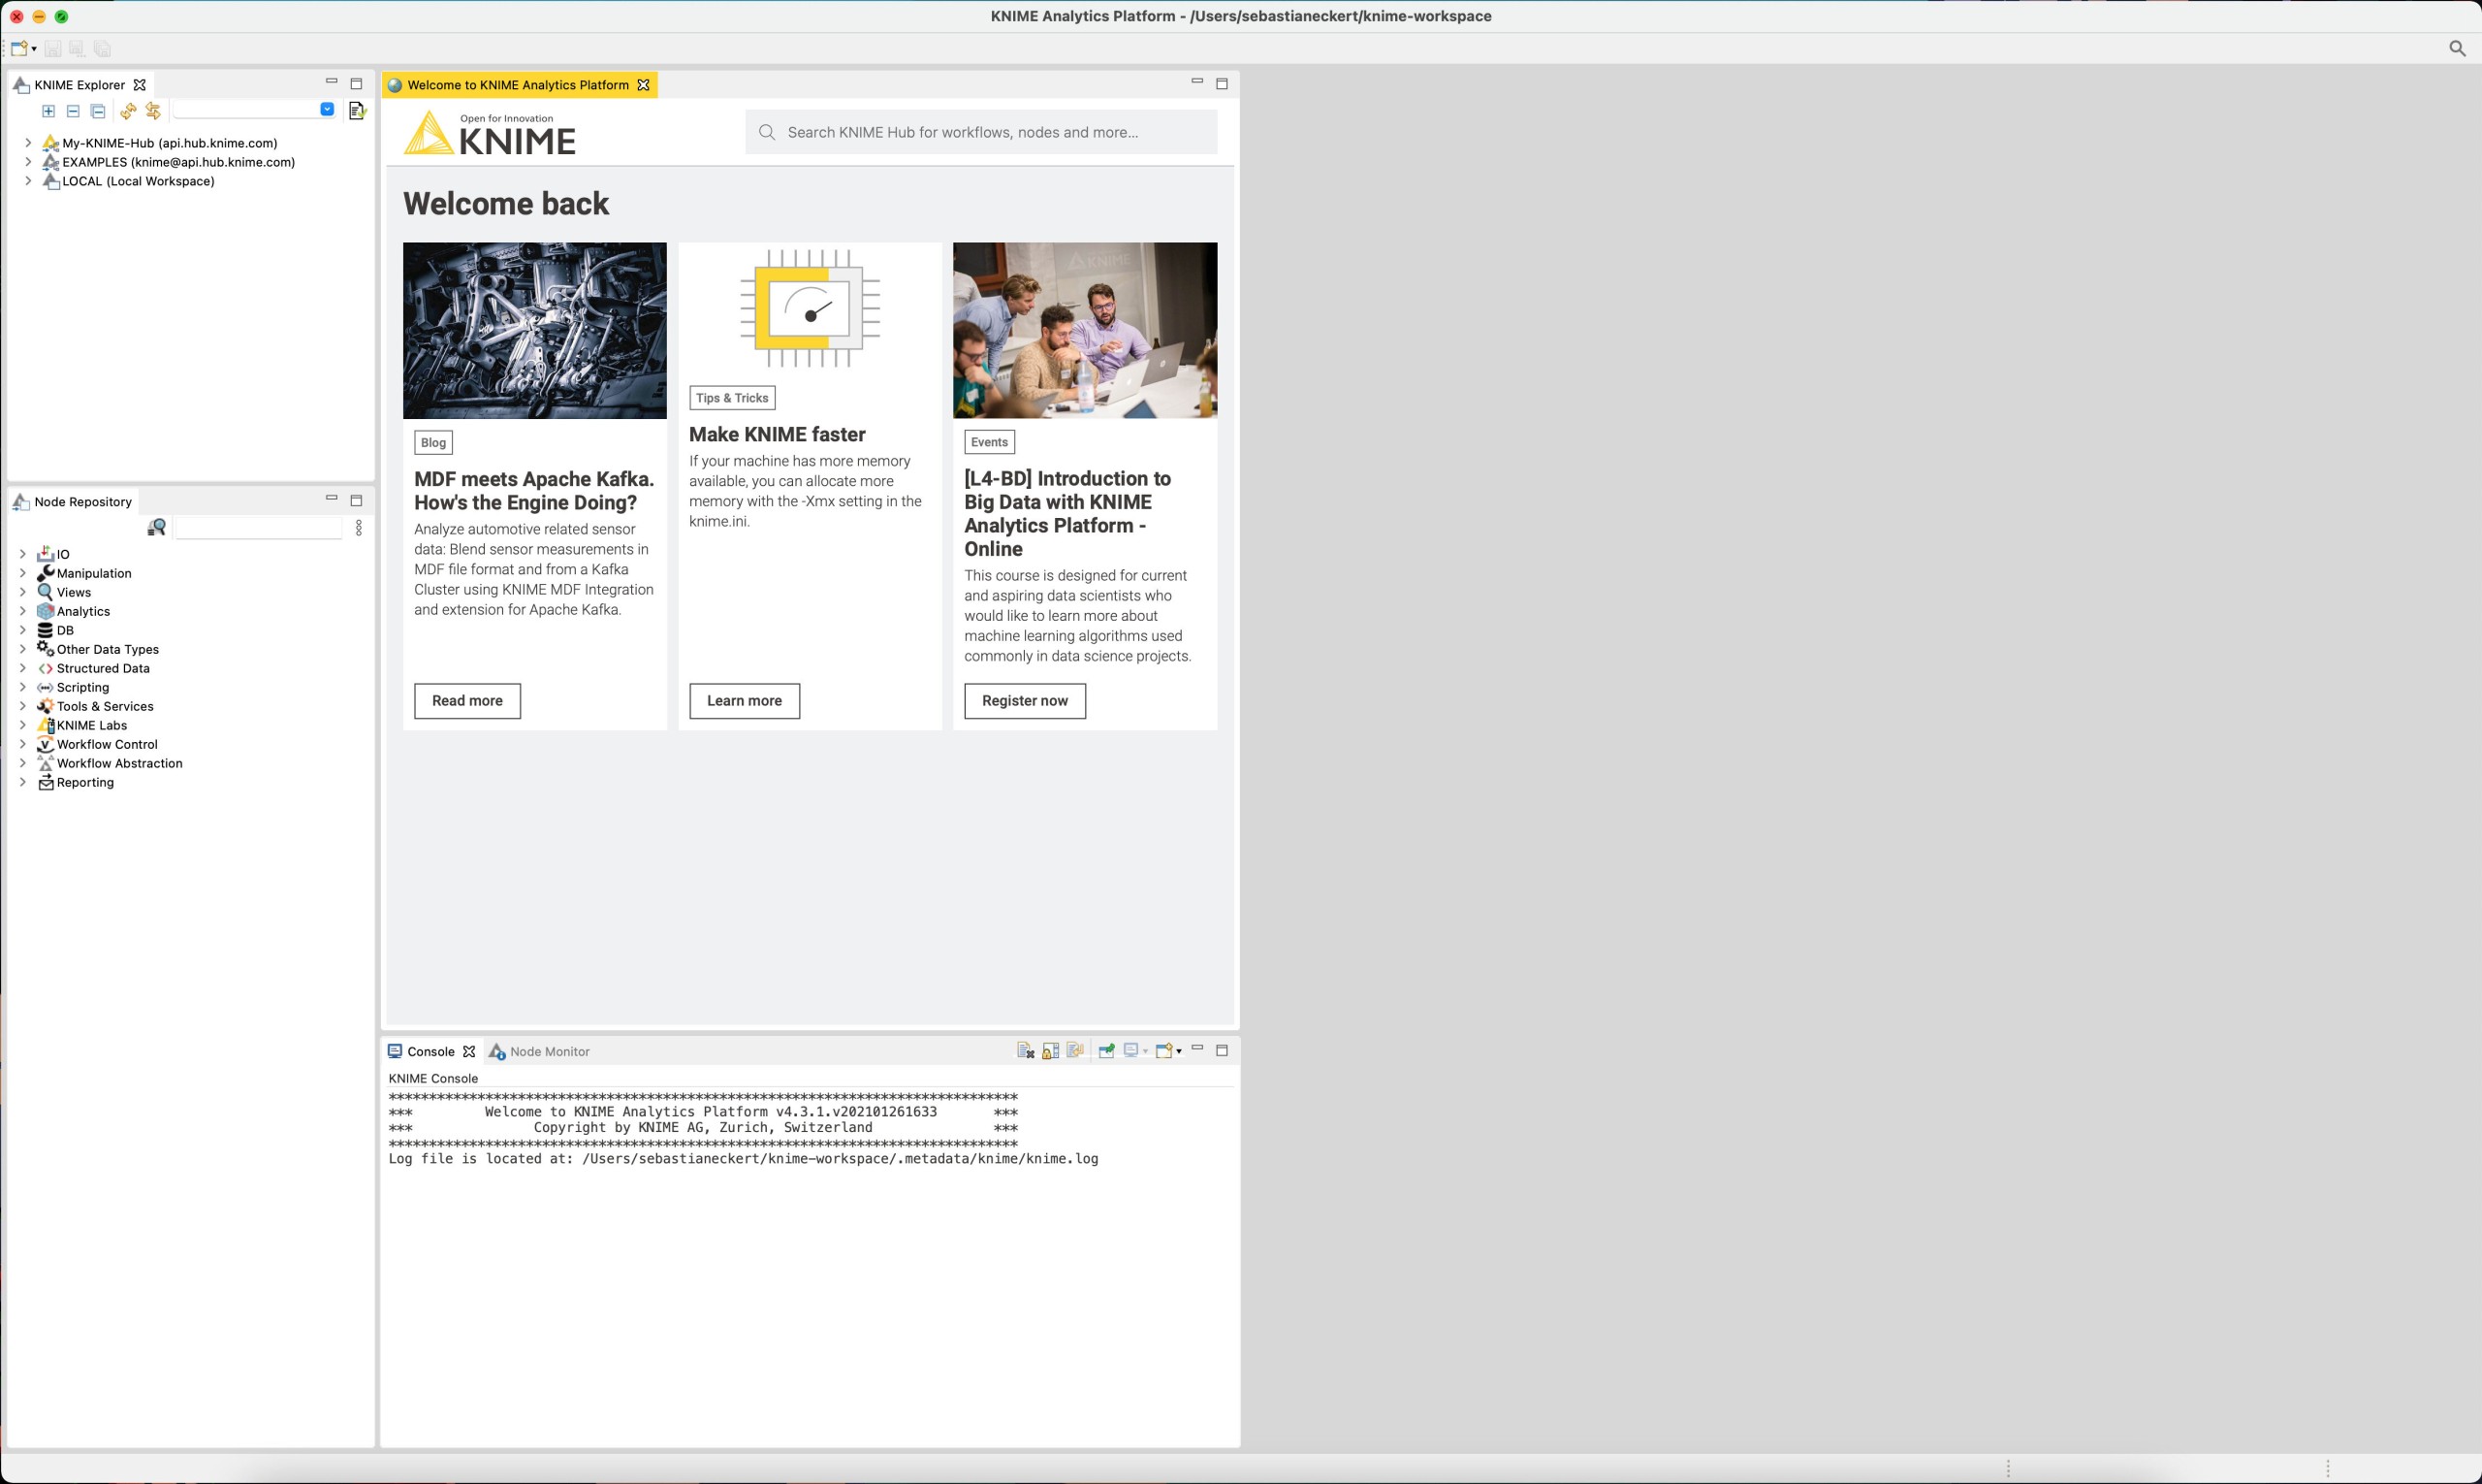Open the team photo event thumbnail
Viewport: 2482px width, 1484px height.
coord(1085,330)
